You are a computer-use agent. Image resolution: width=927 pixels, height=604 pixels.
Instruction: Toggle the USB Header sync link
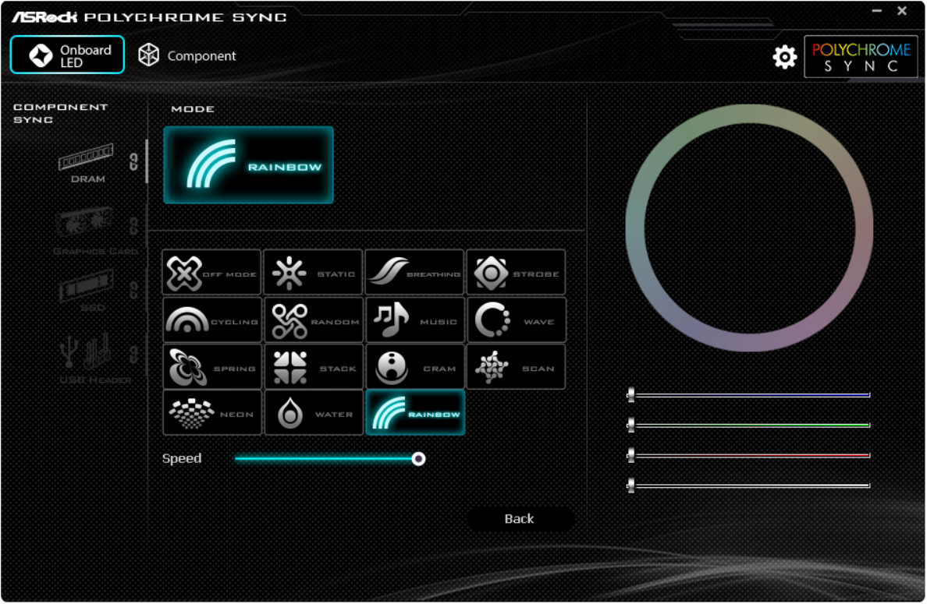133,355
